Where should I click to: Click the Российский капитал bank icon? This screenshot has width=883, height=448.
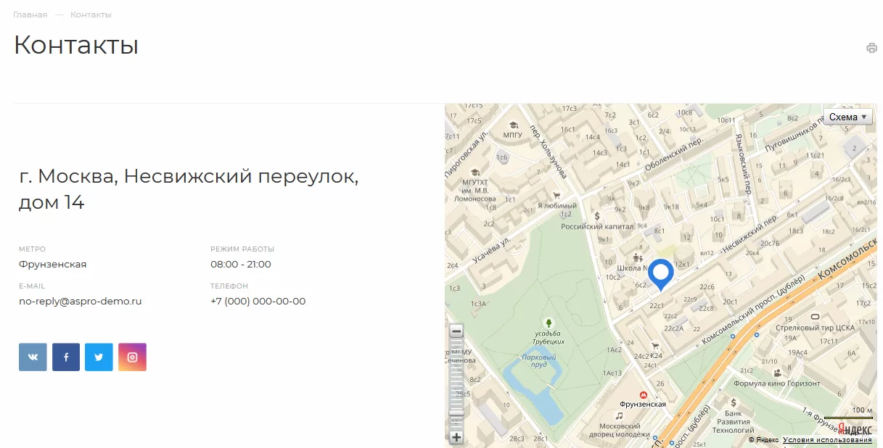click(596, 216)
